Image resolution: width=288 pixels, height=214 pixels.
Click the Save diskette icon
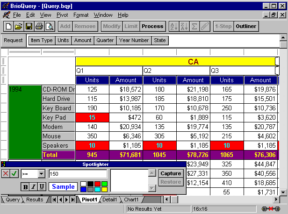coord(29,27)
